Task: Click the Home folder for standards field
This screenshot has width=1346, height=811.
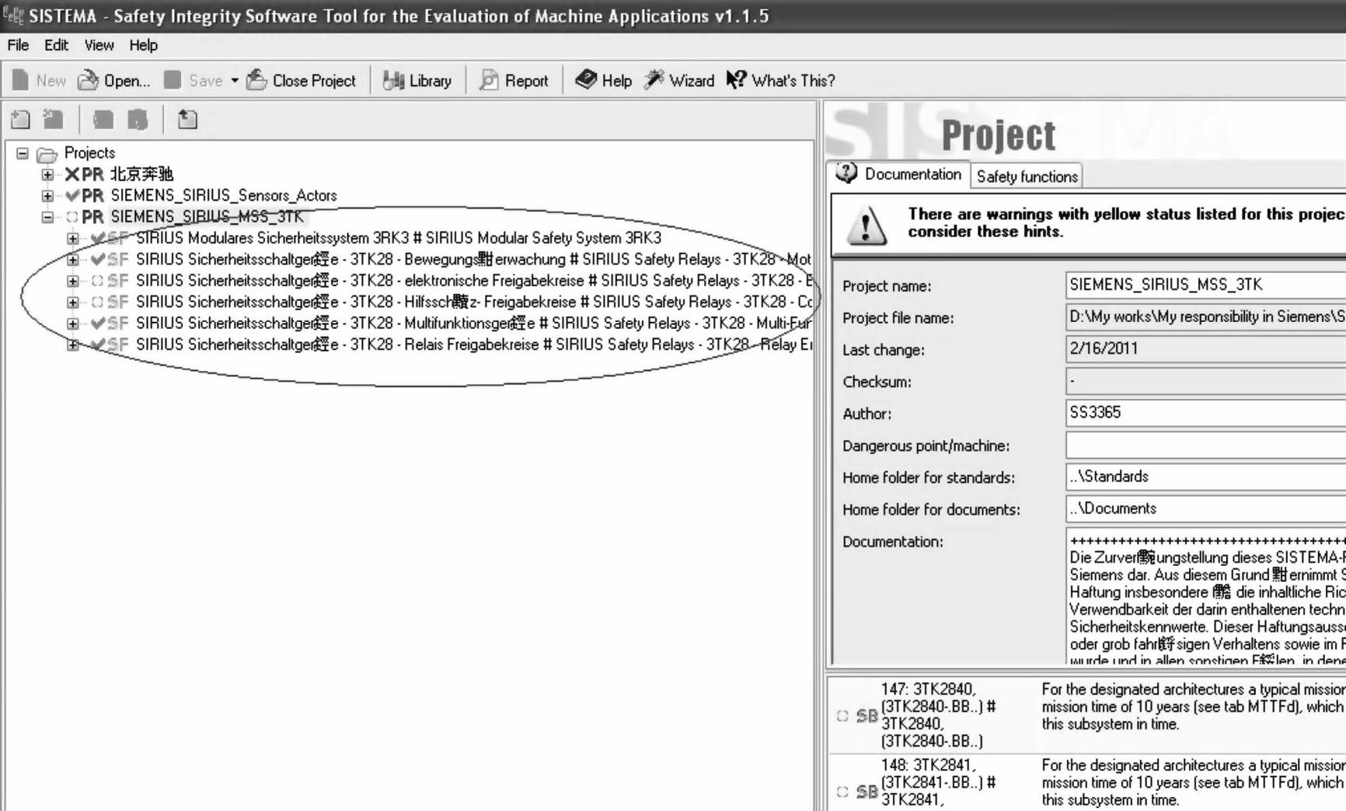Action: click(x=1205, y=477)
